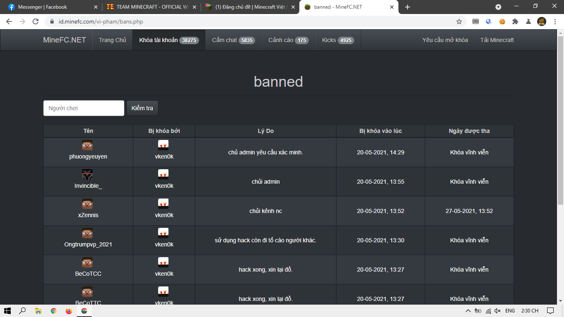Click the flask extension icon
Image resolution: width=564 pixels, height=317 pixels.
(528, 21)
